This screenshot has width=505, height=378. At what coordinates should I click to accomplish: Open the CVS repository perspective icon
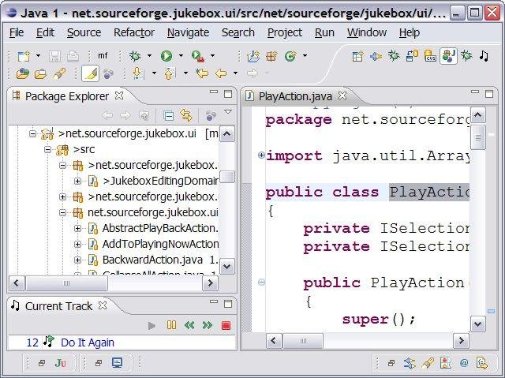point(430,56)
